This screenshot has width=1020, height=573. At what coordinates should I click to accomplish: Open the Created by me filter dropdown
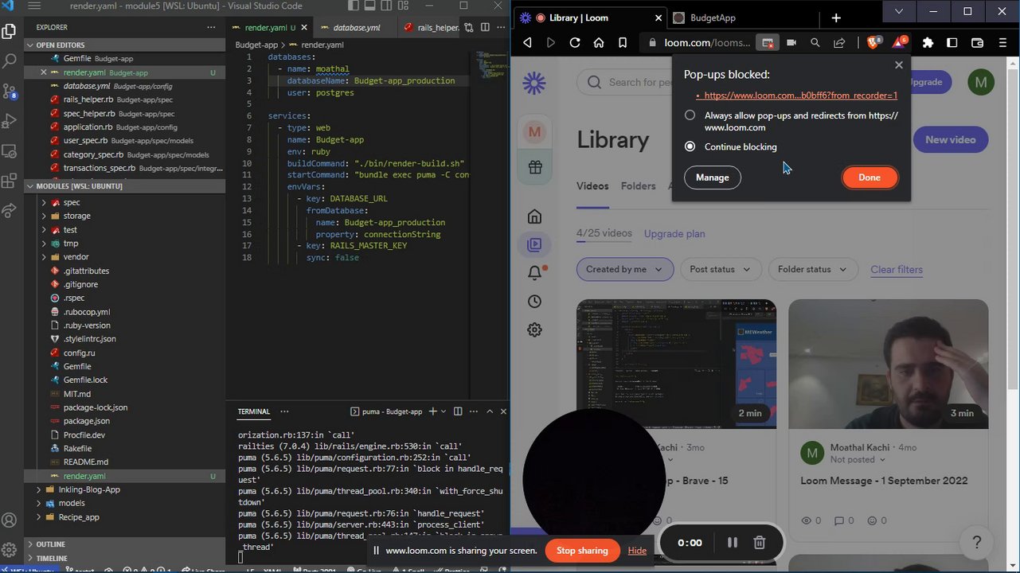[625, 269]
